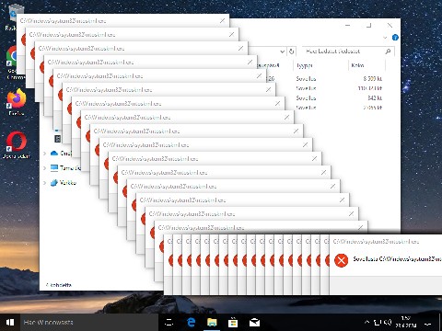Click the 8 300 kt size cell

point(373,79)
